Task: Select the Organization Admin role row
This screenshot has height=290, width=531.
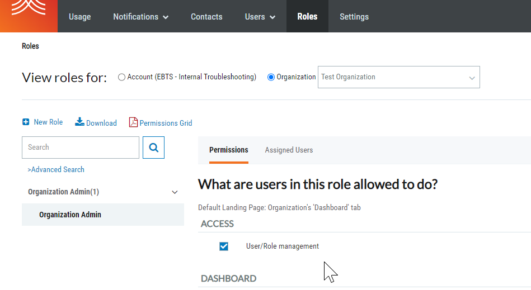Action: pos(103,215)
